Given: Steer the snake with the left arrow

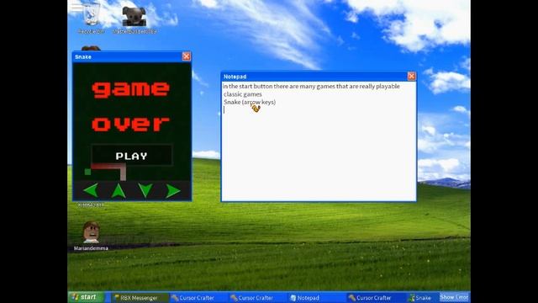Looking at the screenshot, I should 91,191.
